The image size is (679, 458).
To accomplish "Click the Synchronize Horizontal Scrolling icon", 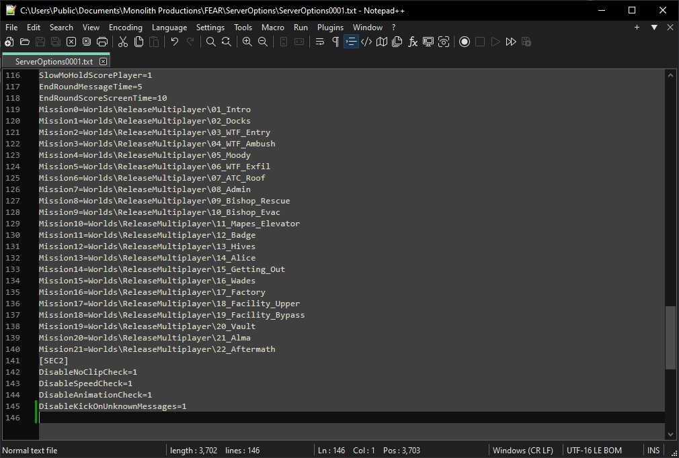I will pyautogui.click(x=299, y=42).
